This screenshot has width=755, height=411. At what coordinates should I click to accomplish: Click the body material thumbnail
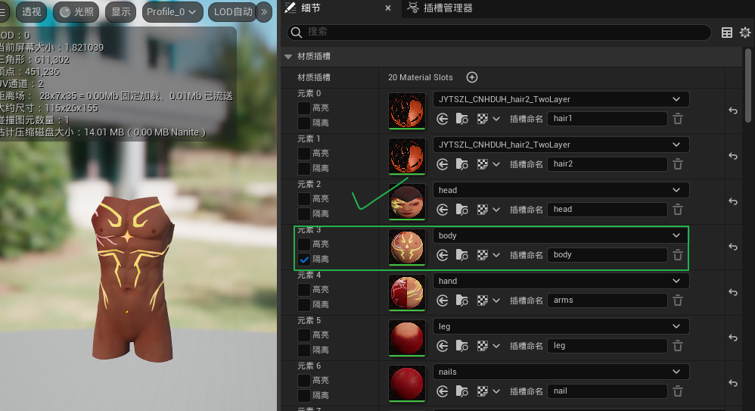tap(407, 246)
